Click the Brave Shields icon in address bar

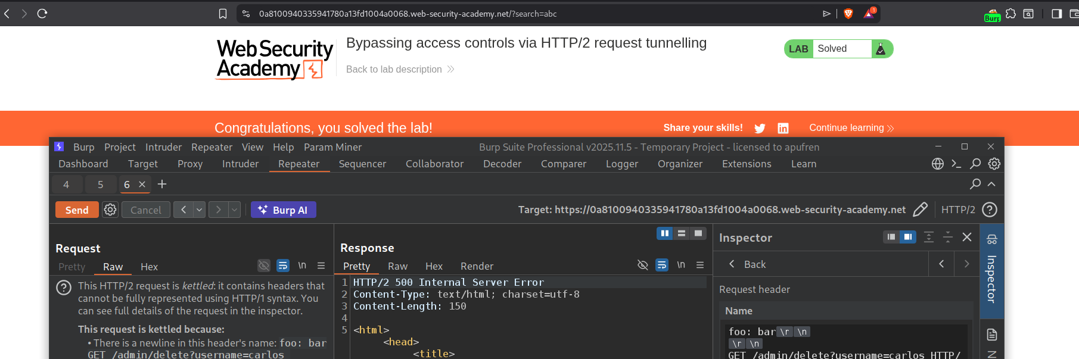[848, 14]
